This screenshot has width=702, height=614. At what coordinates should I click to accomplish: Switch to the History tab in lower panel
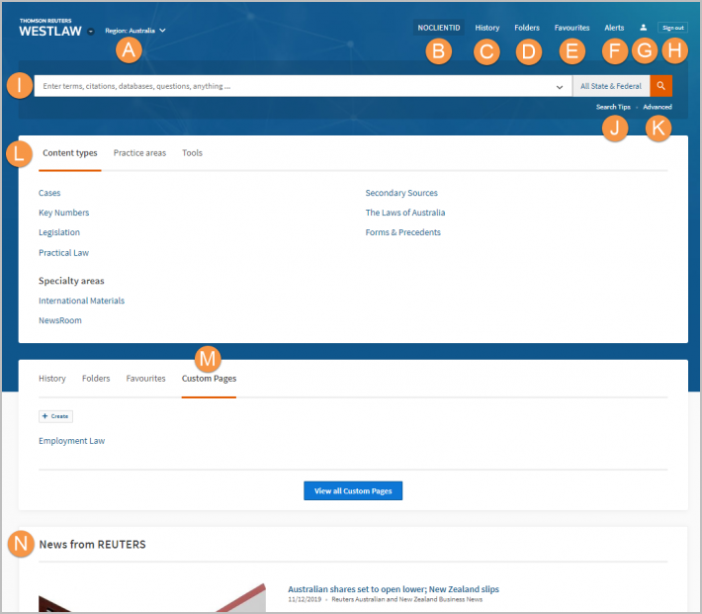point(52,379)
